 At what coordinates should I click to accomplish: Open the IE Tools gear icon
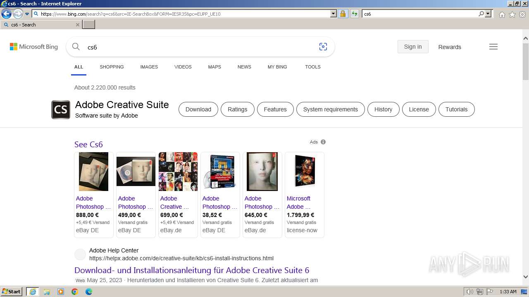pos(522,14)
